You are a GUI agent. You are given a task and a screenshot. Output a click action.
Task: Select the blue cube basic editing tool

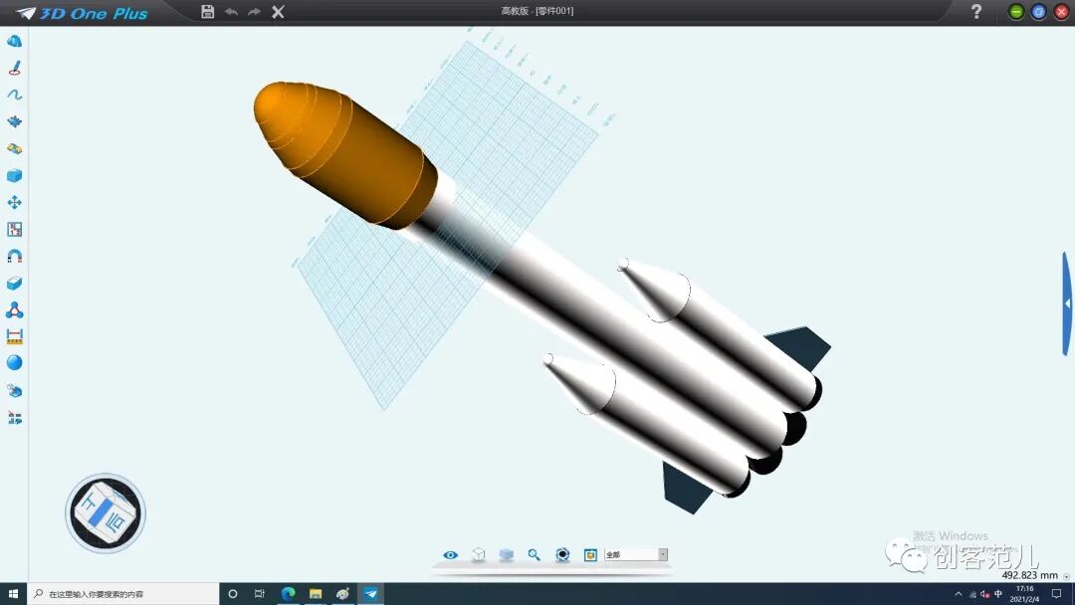(x=14, y=175)
